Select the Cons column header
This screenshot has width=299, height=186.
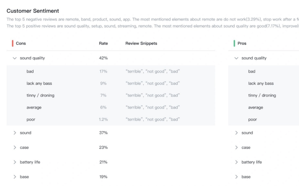click(21, 43)
